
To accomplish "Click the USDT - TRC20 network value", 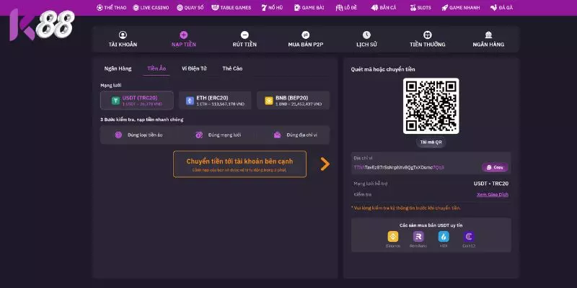I will pos(491,184).
